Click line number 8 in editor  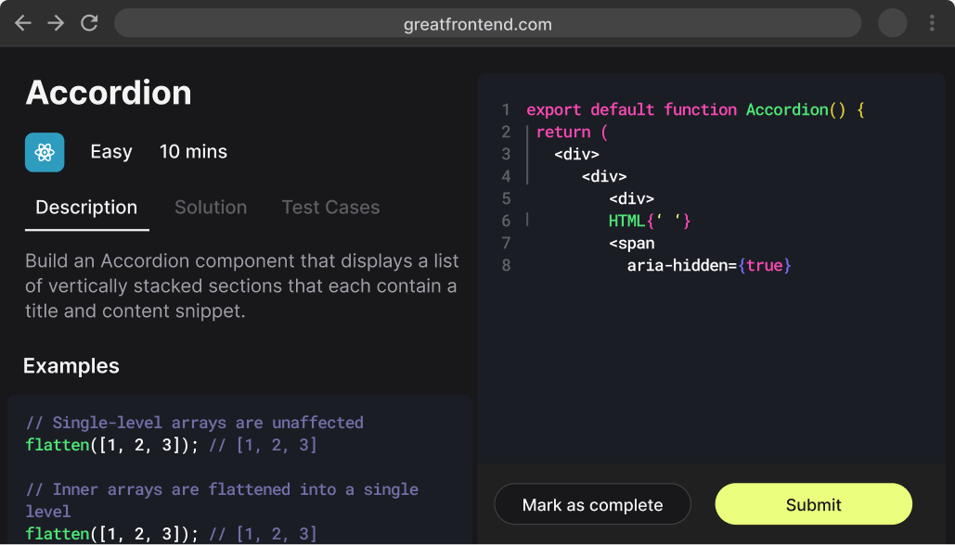point(506,265)
